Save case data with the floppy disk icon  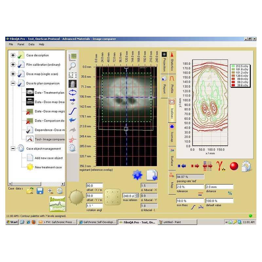[x=40, y=191]
